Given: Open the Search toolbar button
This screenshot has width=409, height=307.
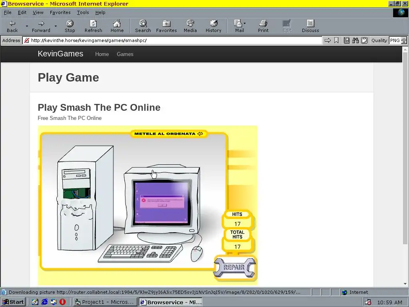Looking at the screenshot, I should pyautogui.click(x=143, y=26).
